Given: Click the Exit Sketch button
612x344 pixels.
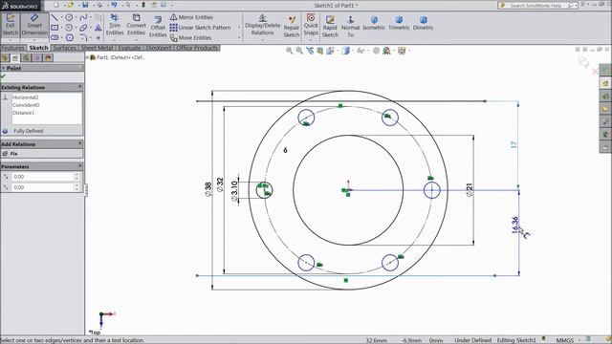Looking at the screenshot, I should (x=11, y=25).
